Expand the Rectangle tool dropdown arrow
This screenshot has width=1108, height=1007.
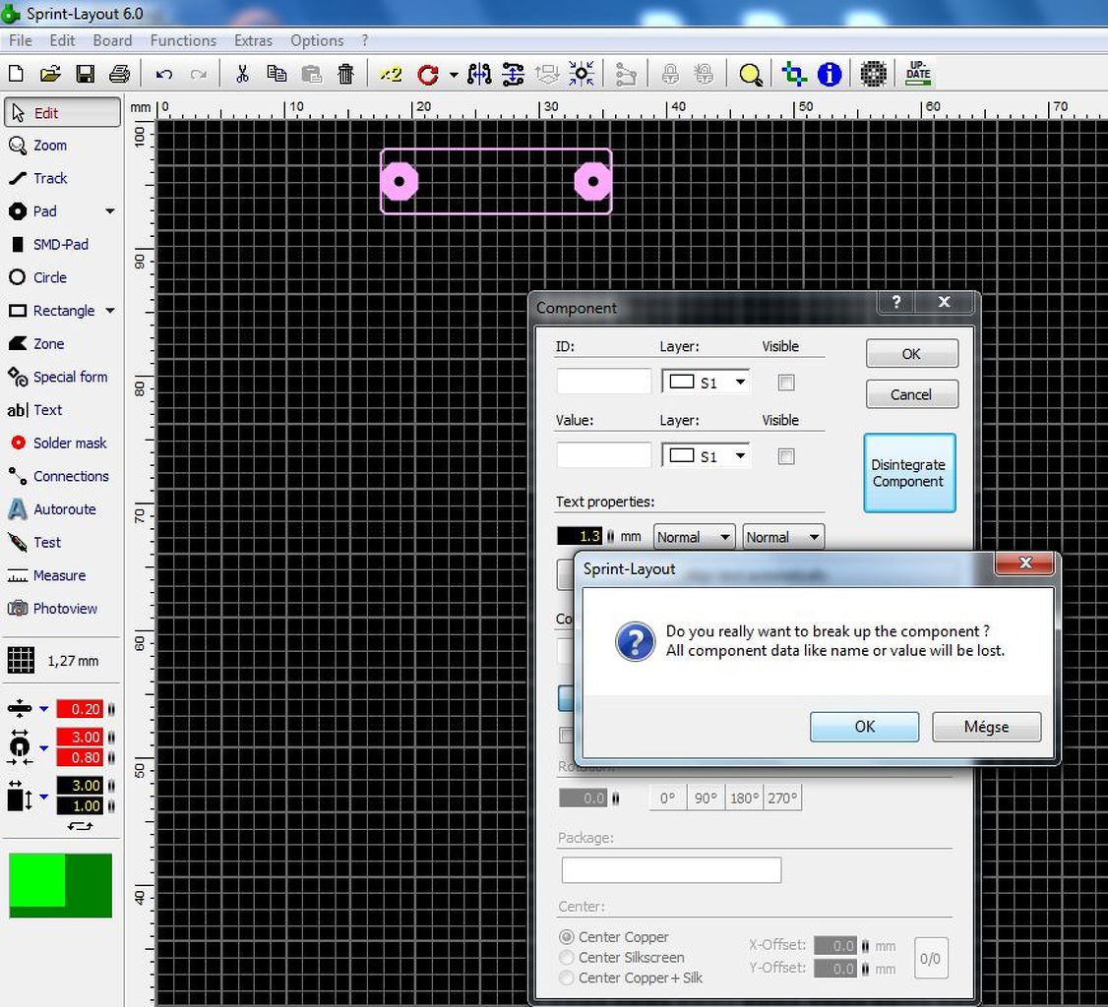110,311
